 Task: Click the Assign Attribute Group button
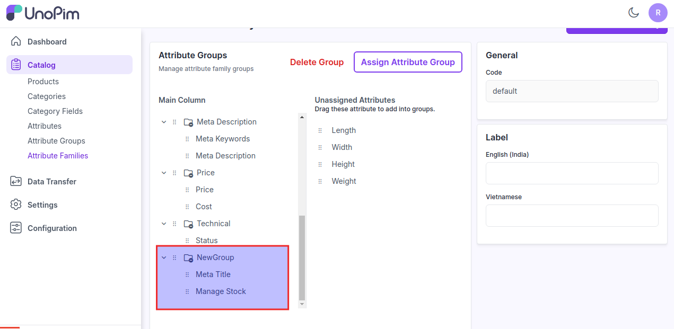(x=408, y=62)
